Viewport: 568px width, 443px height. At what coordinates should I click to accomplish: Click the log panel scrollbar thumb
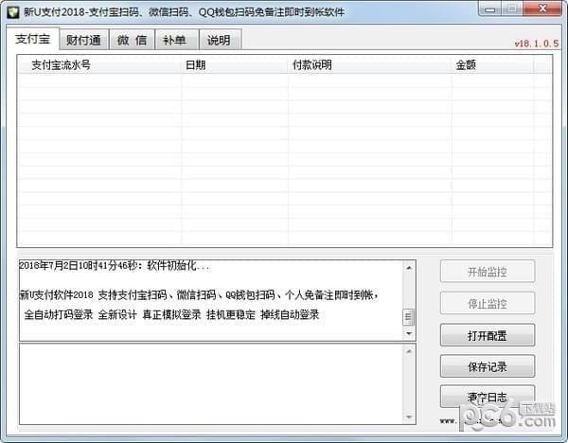(x=409, y=317)
